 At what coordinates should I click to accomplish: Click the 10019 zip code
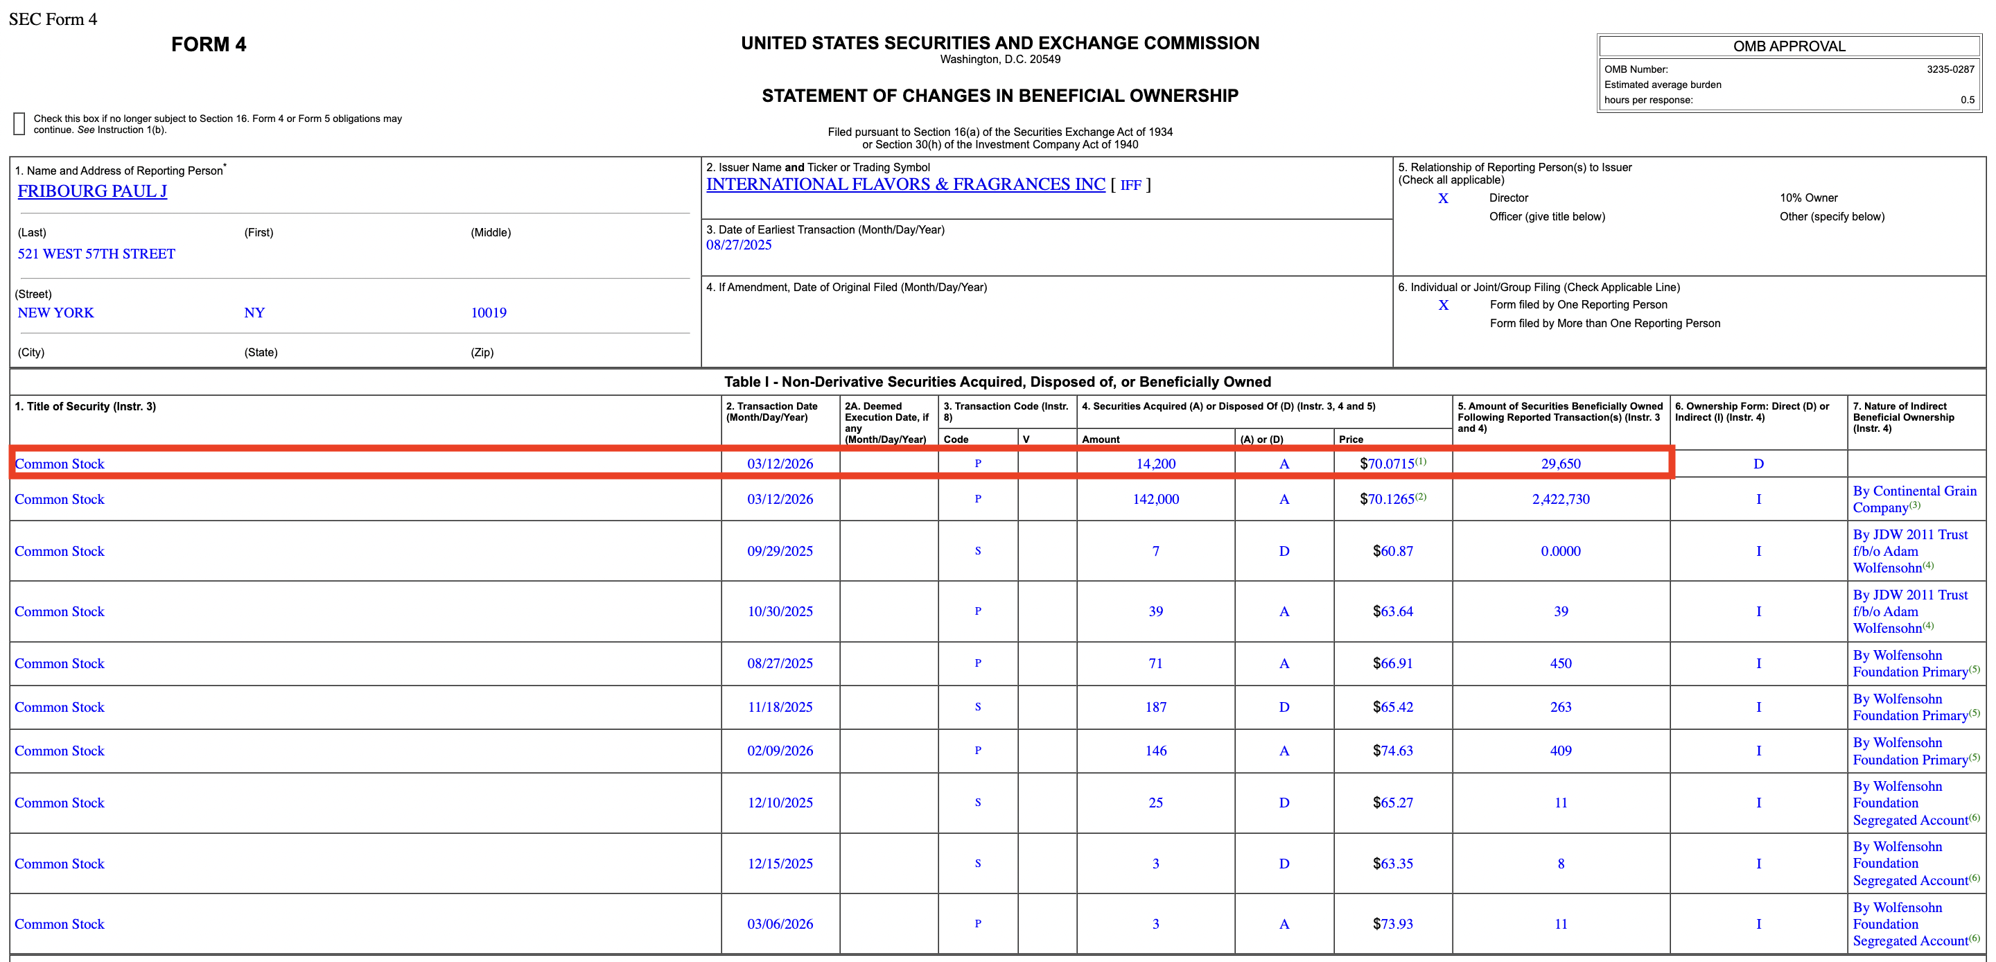pos(488,313)
